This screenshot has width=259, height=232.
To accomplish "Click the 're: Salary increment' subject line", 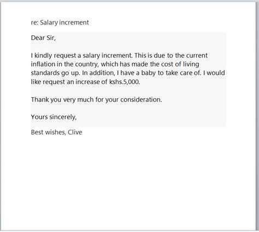I will (x=60, y=23).
